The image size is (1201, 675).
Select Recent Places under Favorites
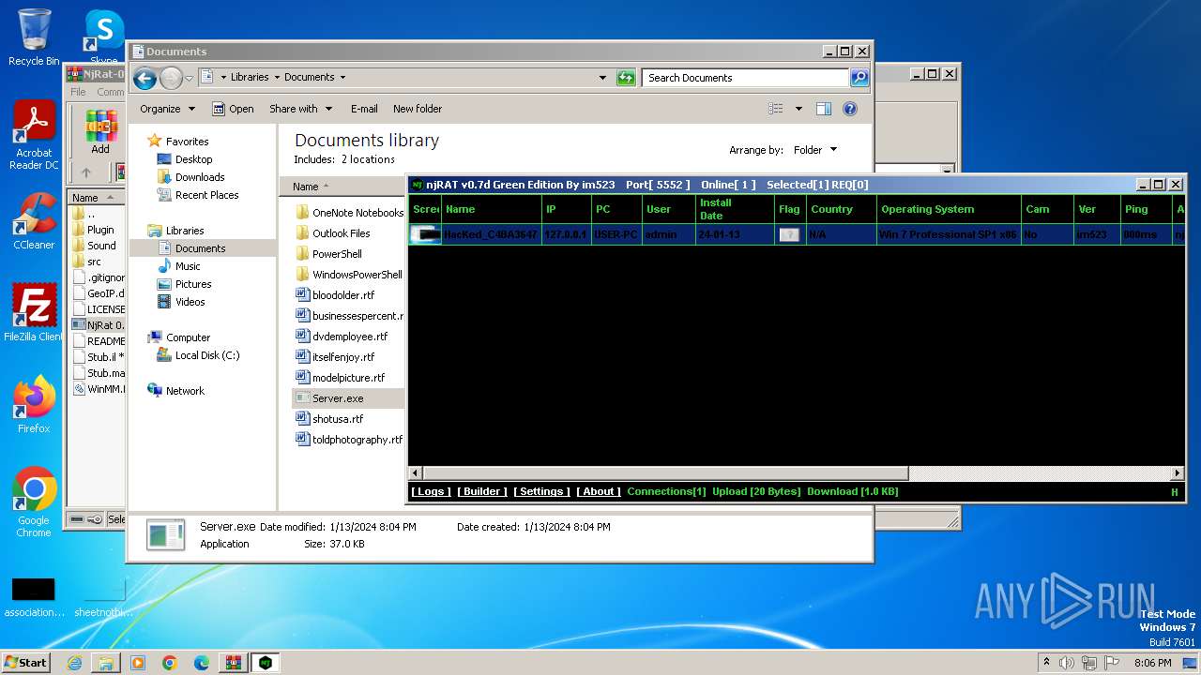pyautogui.click(x=206, y=195)
